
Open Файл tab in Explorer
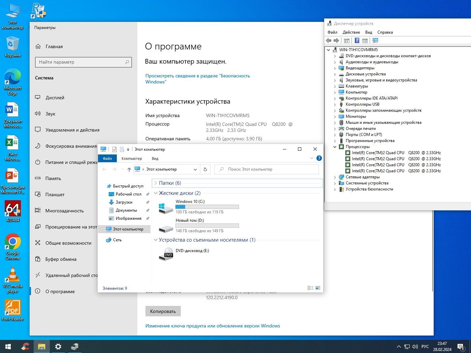click(x=107, y=158)
